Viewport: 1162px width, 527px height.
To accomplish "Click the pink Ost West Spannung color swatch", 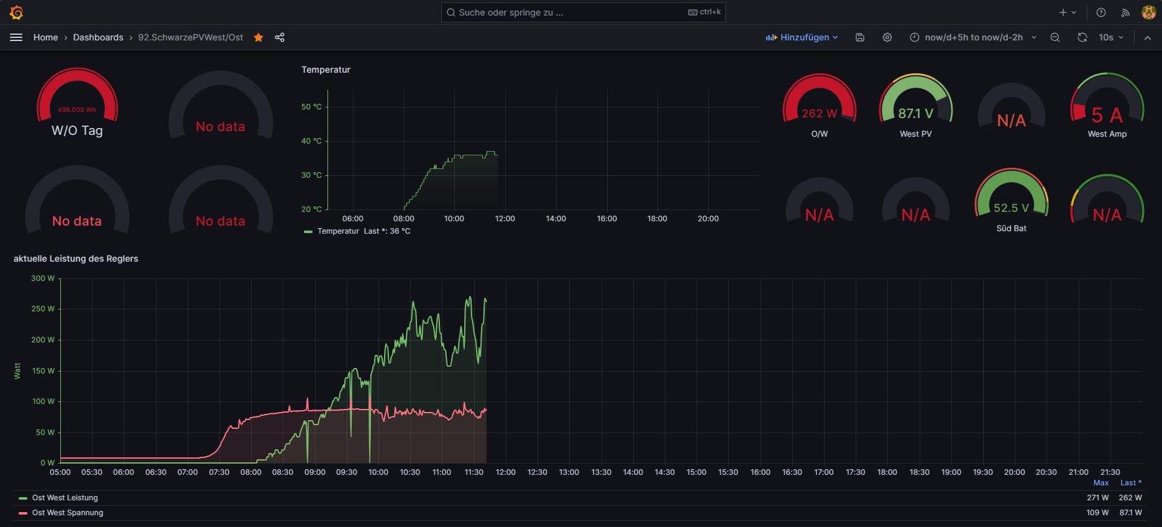I will click(x=23, y=513).
